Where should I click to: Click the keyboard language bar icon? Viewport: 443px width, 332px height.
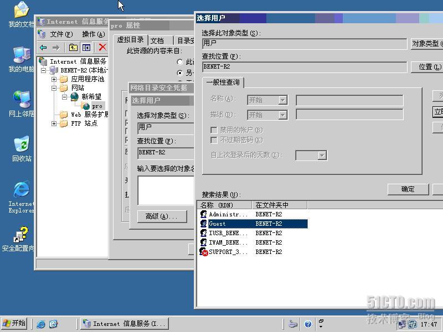[x=293, y=324]
